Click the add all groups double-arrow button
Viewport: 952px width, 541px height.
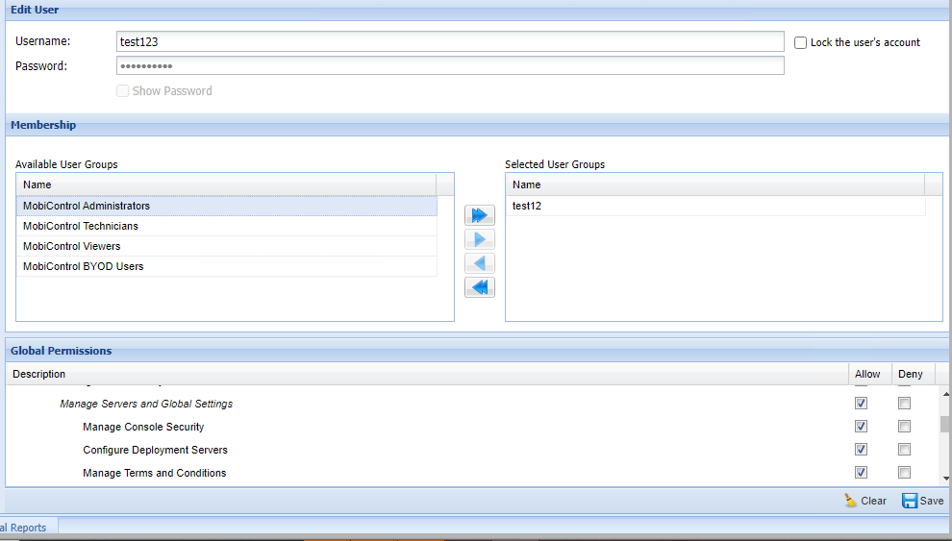(479, 214)
